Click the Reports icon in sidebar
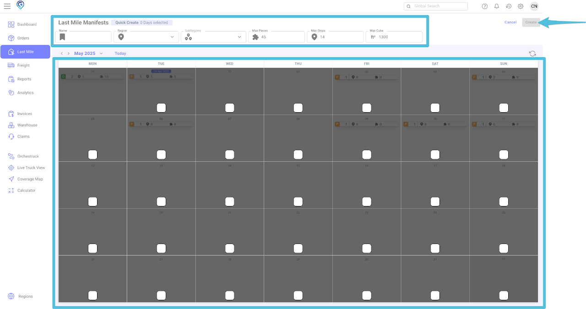Viewport: 586px width, 309px height. 11,79
